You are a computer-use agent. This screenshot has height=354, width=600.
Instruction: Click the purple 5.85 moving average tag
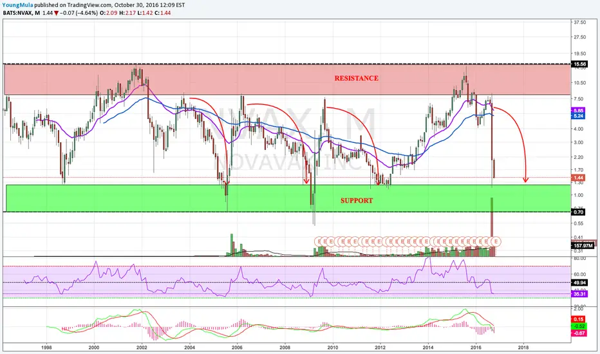(578, 111)
